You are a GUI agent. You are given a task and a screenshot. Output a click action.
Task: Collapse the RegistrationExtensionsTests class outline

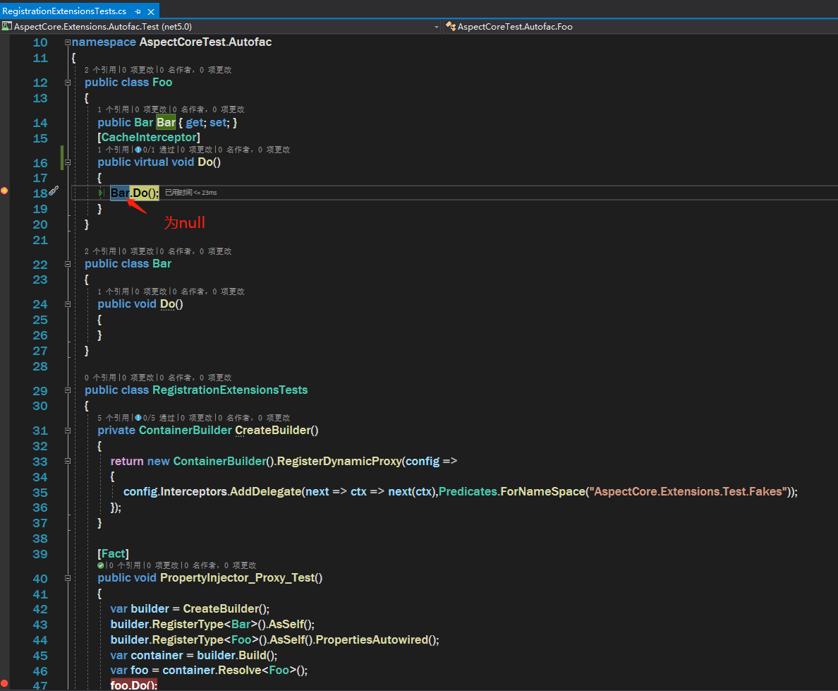click(x=68, y=390)
